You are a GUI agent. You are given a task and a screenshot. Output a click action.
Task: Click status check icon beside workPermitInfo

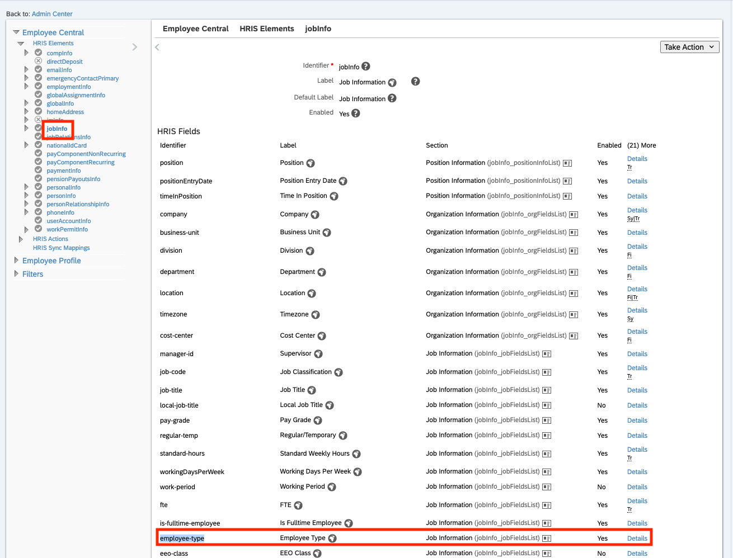tap(39, 229)
